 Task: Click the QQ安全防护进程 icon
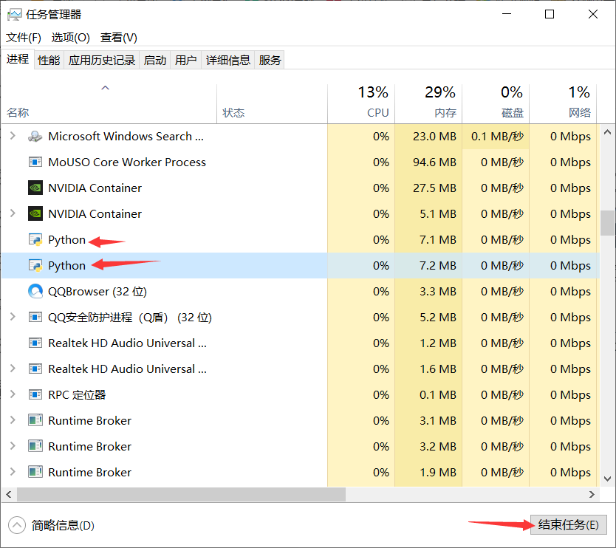click(x=35, y=317)
